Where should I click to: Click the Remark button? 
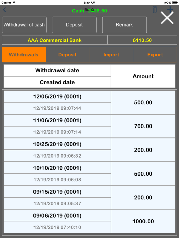pyautogui.click(x=124, y=25)
